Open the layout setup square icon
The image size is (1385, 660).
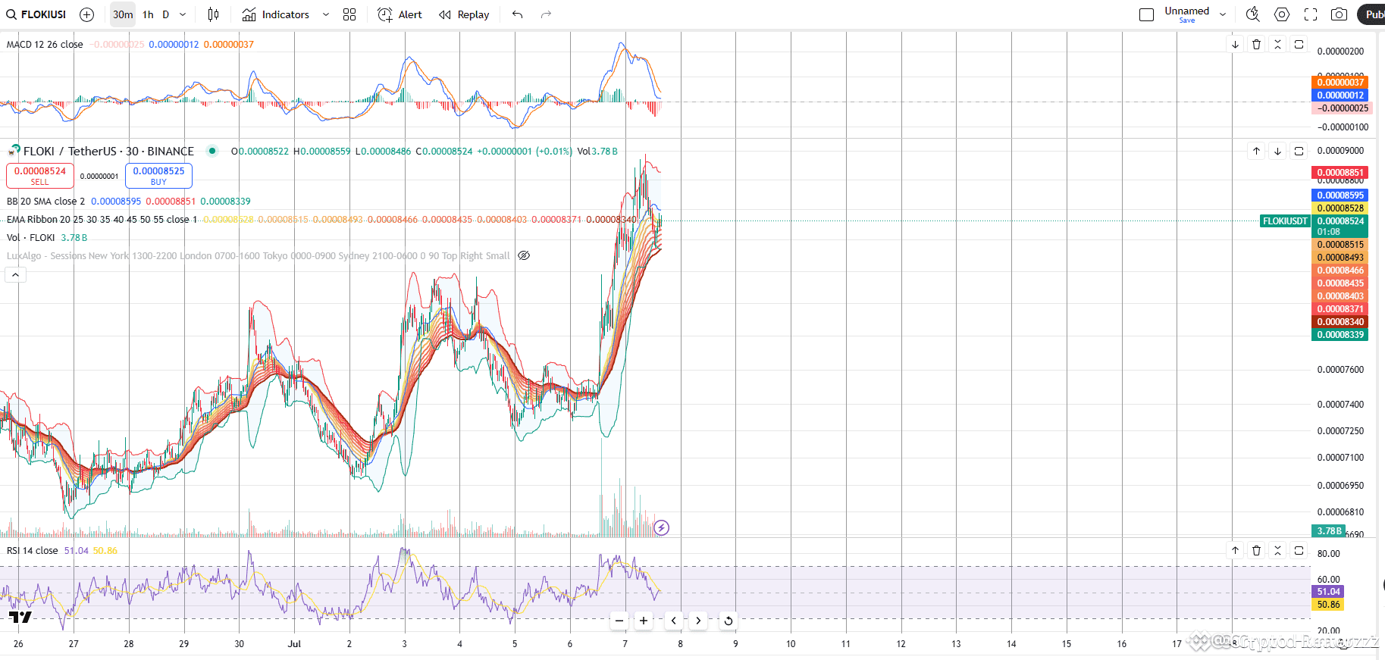tap(1146, 14)
